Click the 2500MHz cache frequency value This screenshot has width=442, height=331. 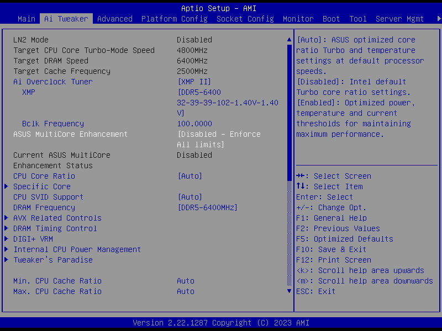pos(192,71)
